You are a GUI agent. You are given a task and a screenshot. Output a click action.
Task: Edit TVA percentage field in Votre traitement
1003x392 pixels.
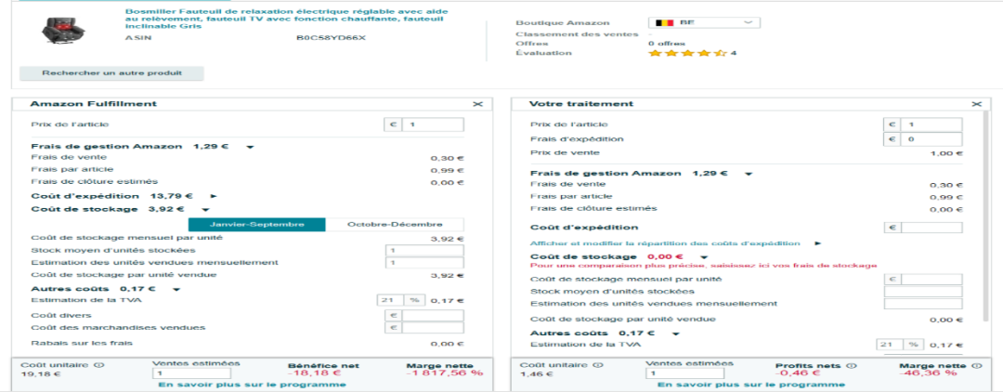tap(890, 345)
